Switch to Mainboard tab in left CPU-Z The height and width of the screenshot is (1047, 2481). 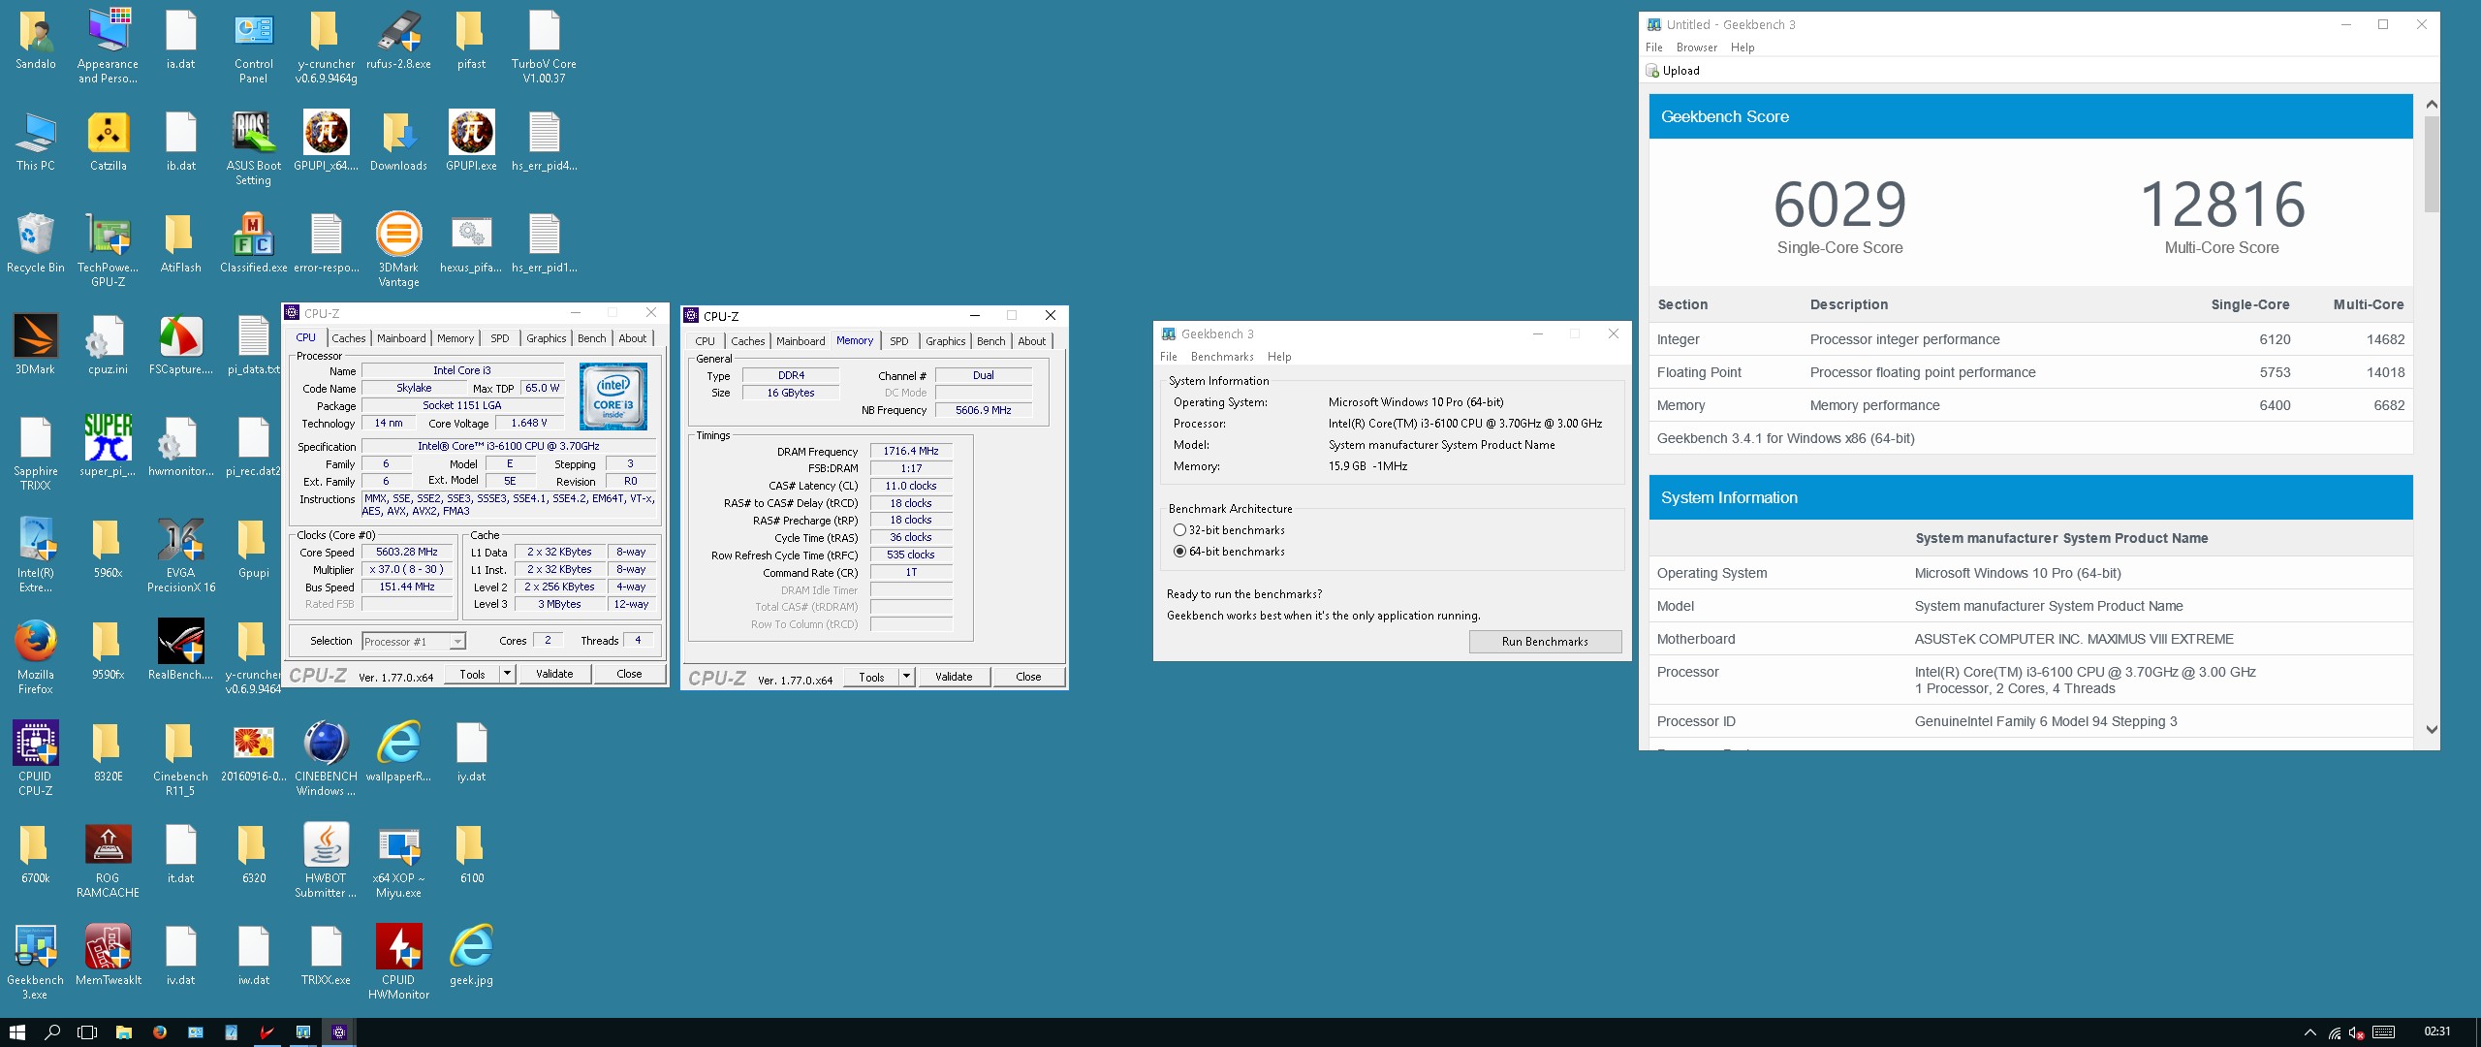click(x=401, y=338)
